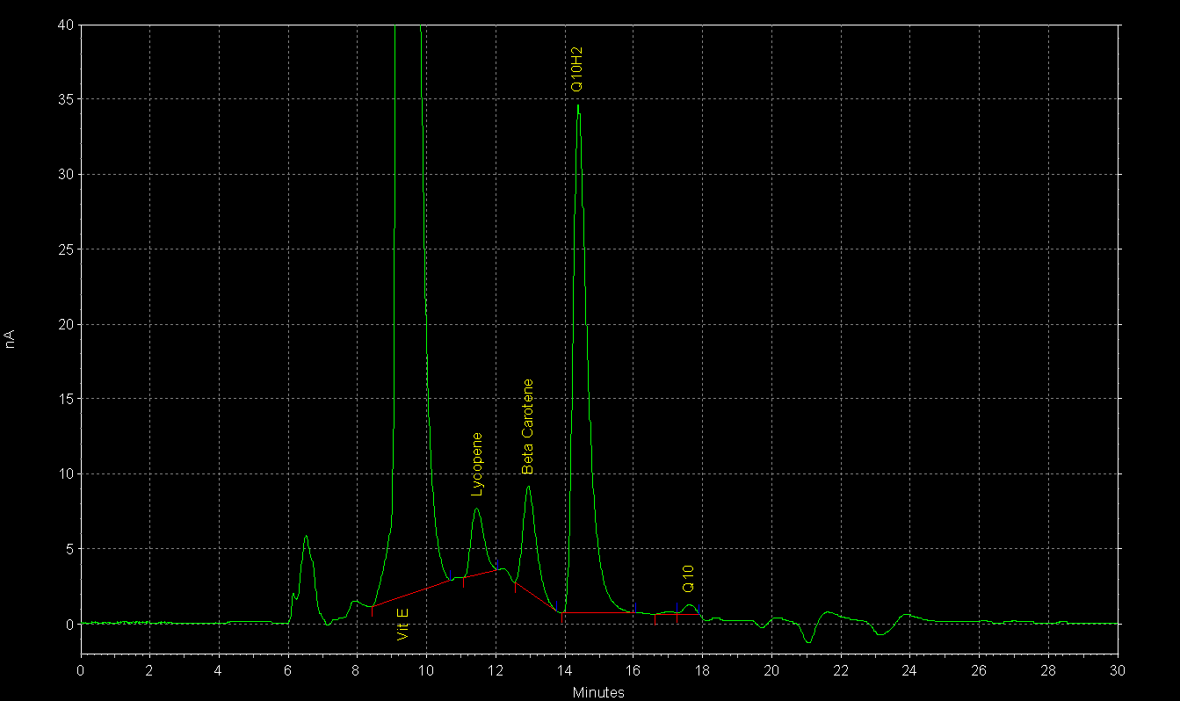The image size is (1180, 701).
Task: Click the small peak near 6.5 minutes
Action: pos(306,536)
